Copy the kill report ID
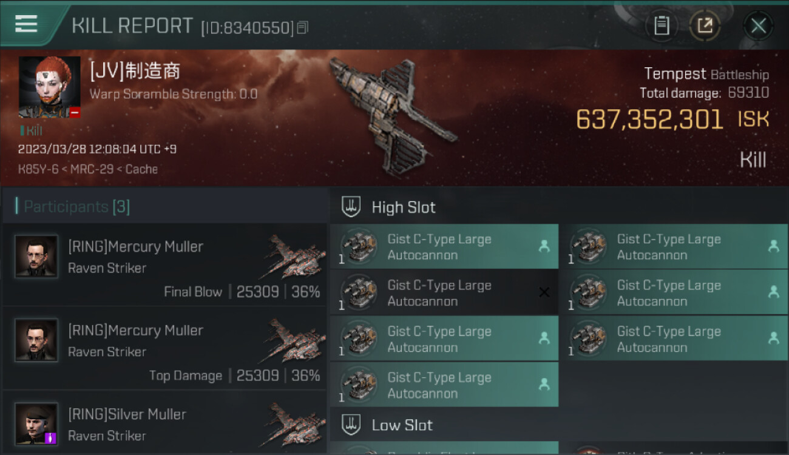789x455 pixels. tap(303, 27)
